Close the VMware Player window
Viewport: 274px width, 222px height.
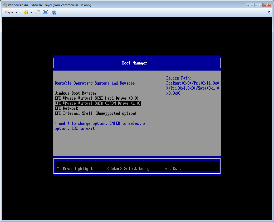(x=267, y=5)
